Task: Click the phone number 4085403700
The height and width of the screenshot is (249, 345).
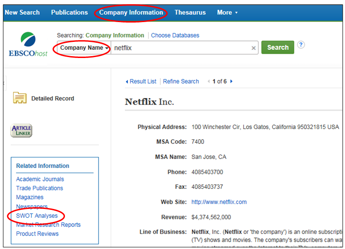Action: pyautogui.click(x=207, y=172)
